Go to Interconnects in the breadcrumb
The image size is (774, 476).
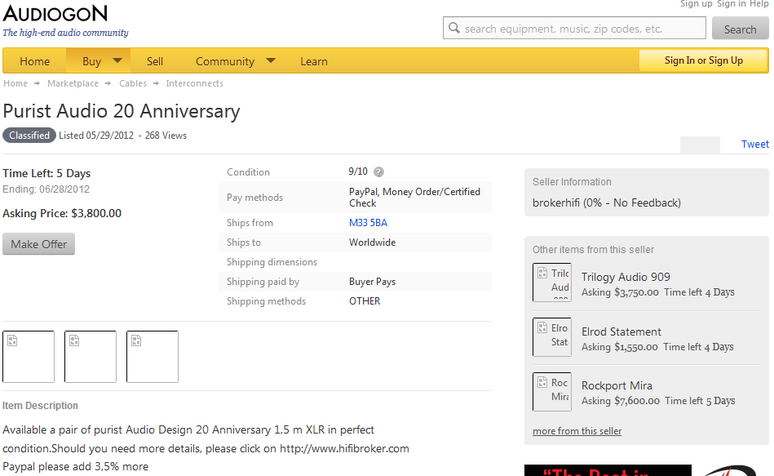[194, 83]
